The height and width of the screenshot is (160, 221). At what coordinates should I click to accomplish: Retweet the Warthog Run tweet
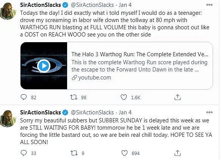point(74,97)
